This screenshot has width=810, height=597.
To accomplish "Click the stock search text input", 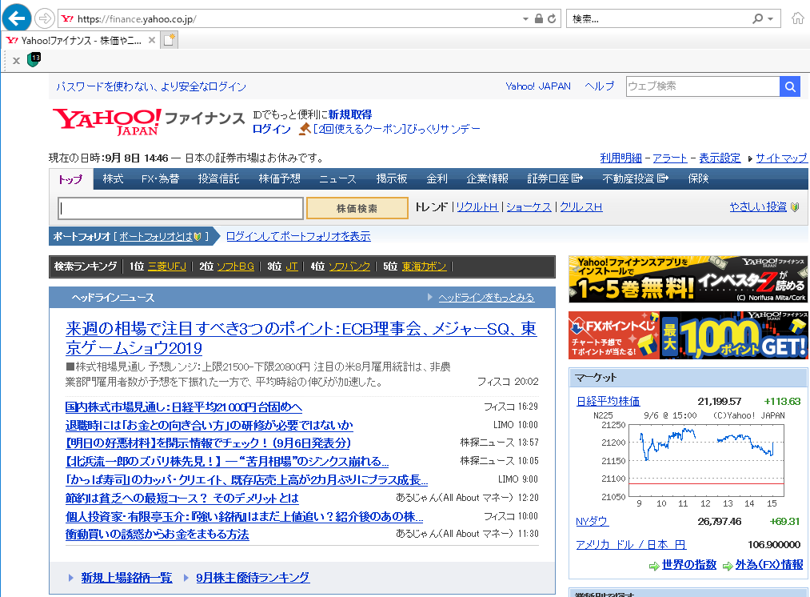I will click(x=180, y=208).
